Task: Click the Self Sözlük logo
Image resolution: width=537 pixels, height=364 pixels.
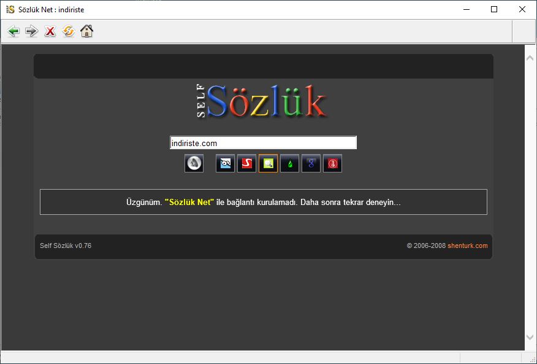Action: 262,101
